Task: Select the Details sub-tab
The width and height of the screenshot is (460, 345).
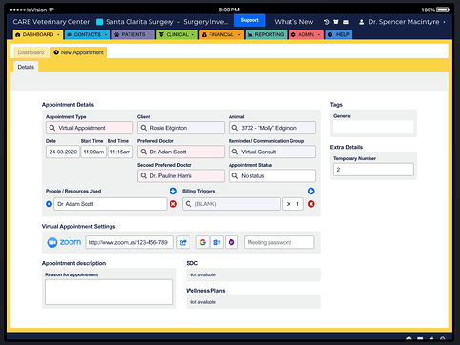Action: pyautogui.click(x=26, y=67)
